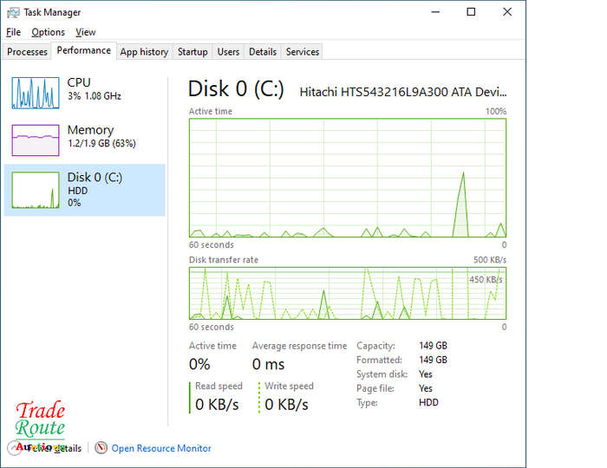Click the Fewer details button
The image size is (607, 468).
pos(44,448)
